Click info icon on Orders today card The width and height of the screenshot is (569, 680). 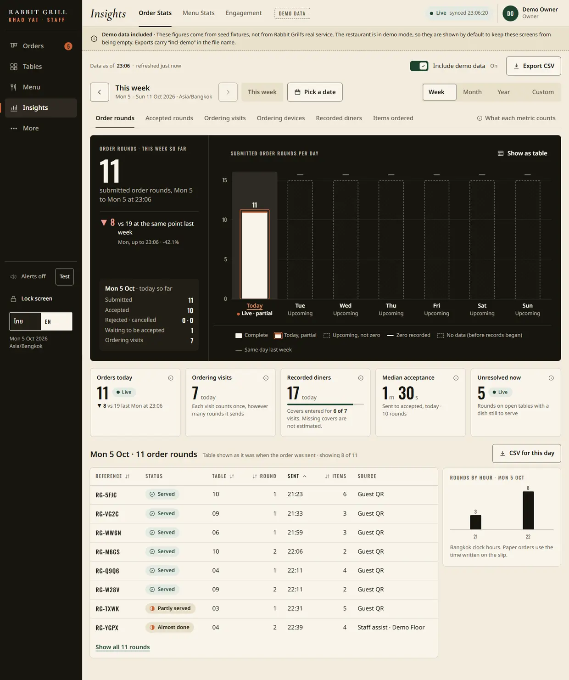(171, 378)
